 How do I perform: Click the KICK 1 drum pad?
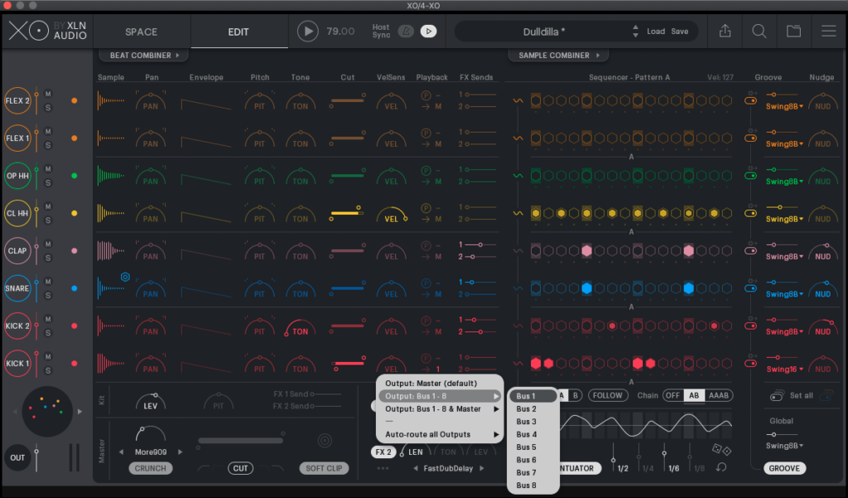point(17,363)
